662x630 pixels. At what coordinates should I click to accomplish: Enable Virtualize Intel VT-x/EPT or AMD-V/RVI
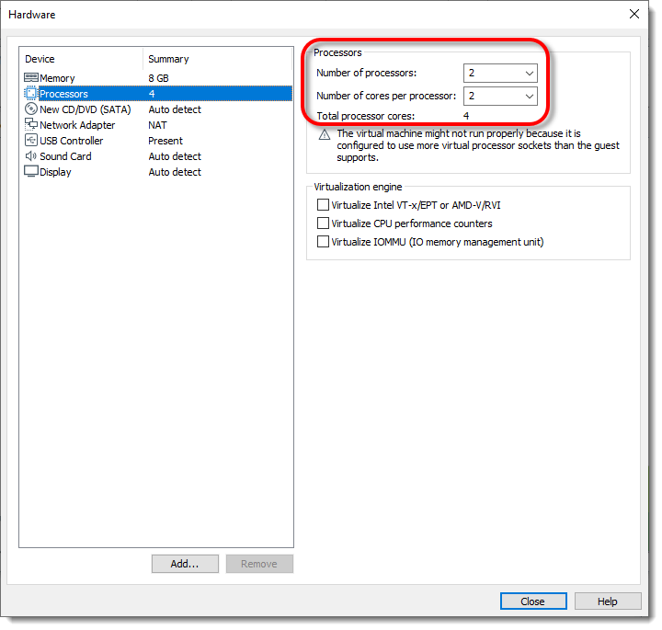pos(323,205)
